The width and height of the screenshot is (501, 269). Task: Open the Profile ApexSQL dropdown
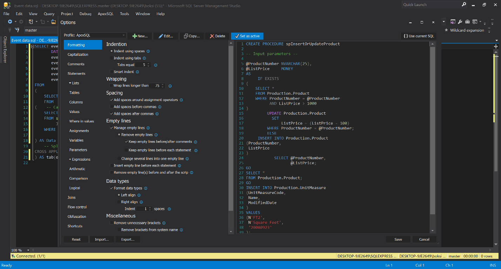pos(124,35)
